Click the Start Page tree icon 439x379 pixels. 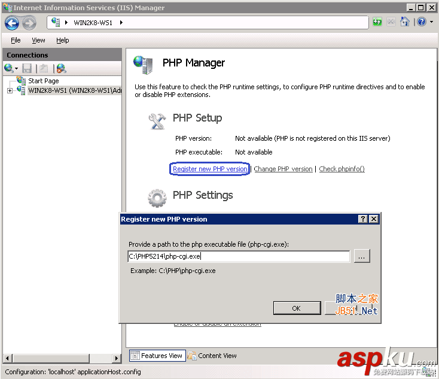(x=22, y=81)
